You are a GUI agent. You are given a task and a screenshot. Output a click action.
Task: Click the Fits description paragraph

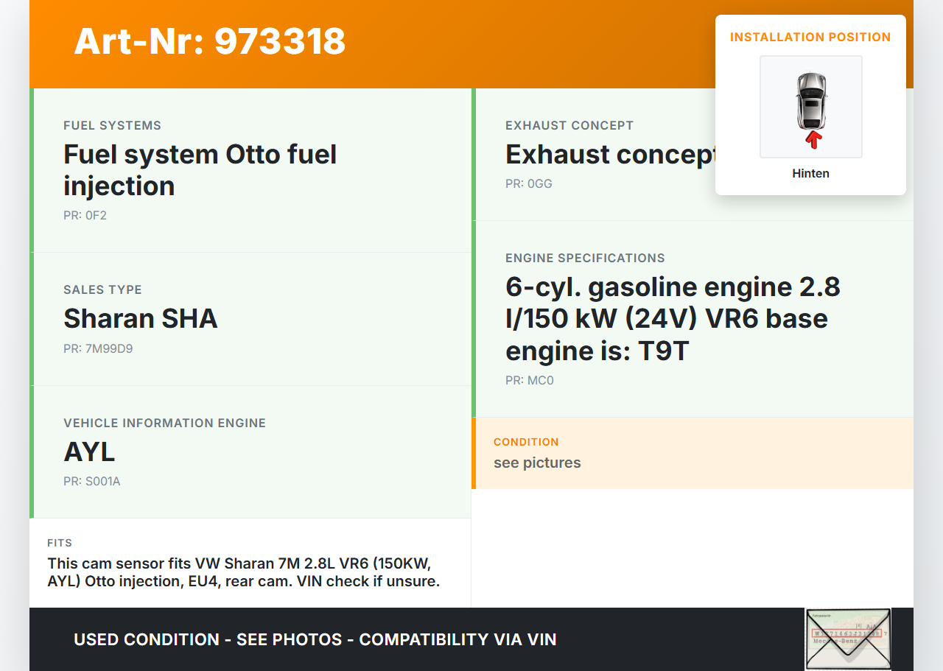(x=243, y=572)
